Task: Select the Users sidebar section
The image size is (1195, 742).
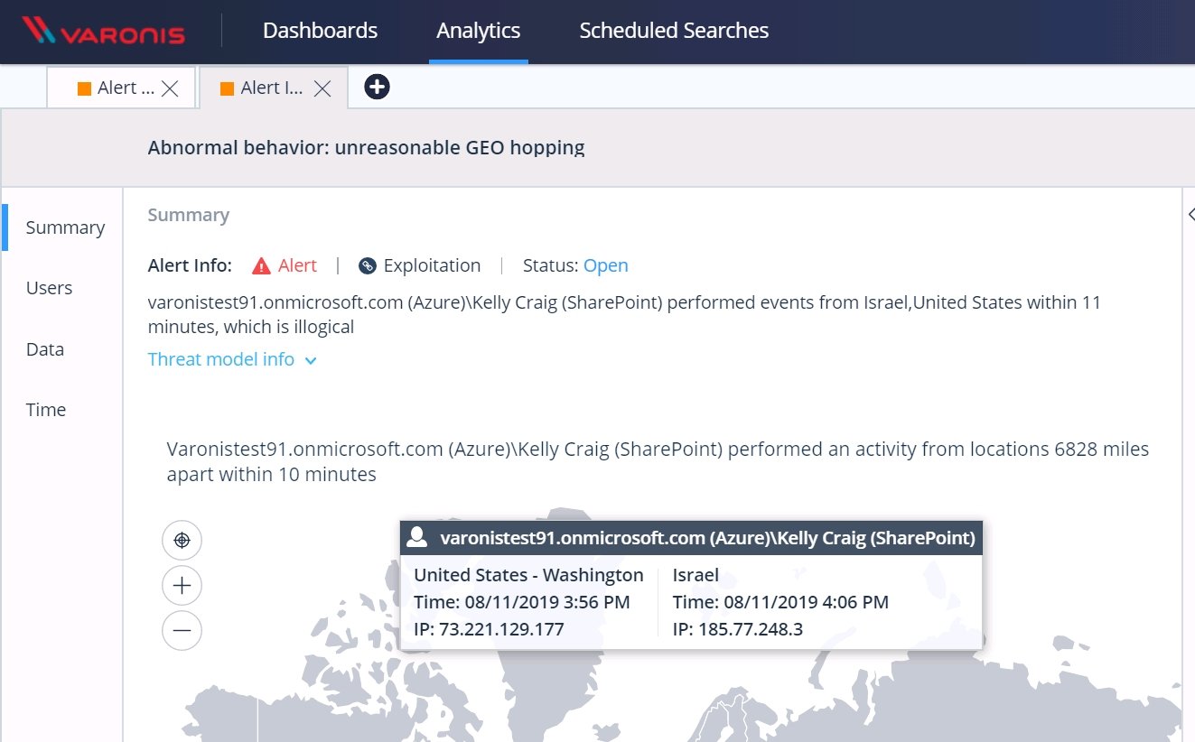Action: coord(49,288)
